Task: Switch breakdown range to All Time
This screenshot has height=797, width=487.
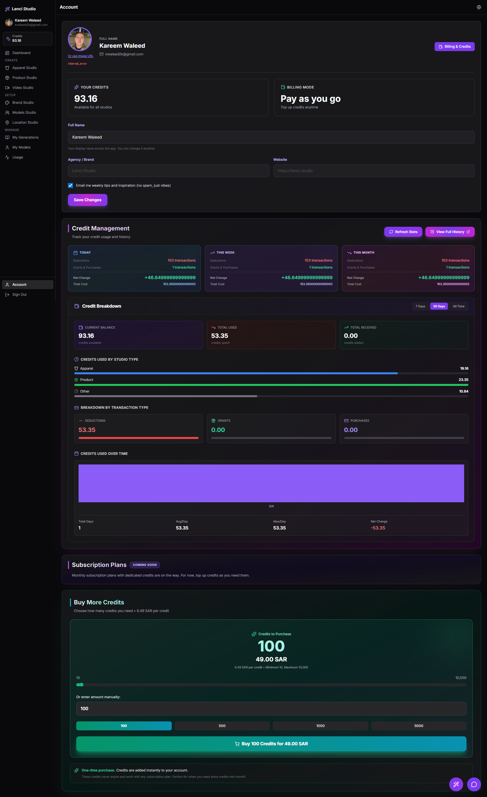Action: [458, 306]
